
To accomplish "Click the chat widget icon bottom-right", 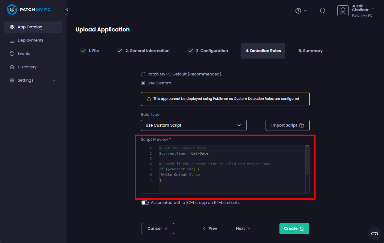I will click(x=374, y=233).
